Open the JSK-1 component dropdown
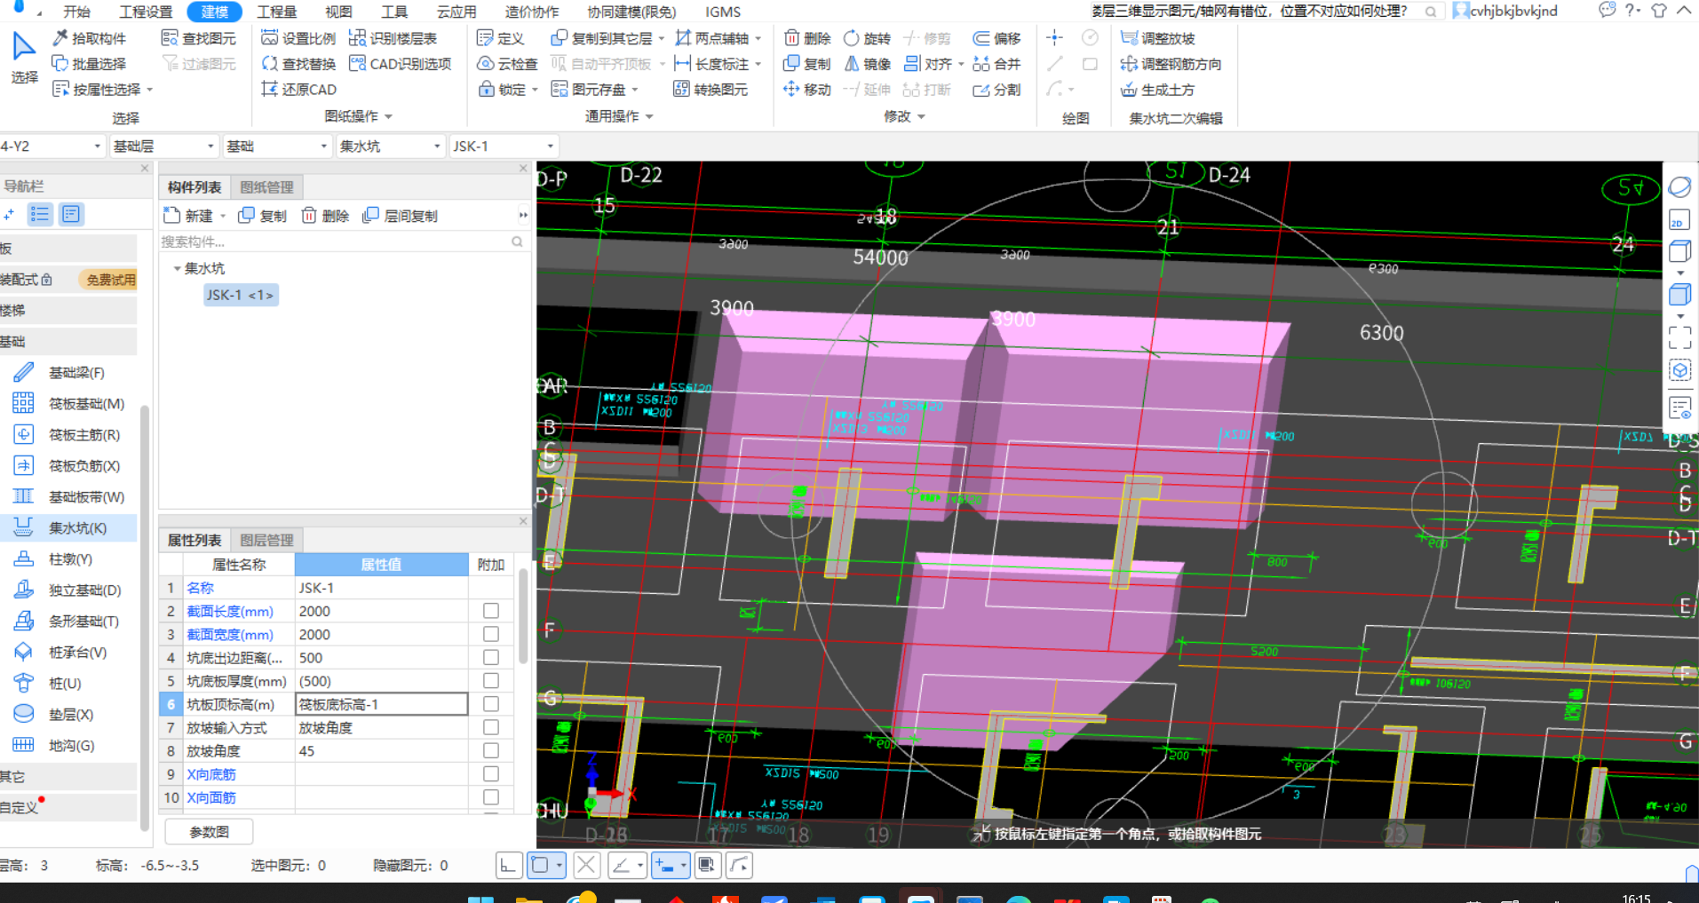Screen dimensions: 1699x903 (x=504, y=146)
